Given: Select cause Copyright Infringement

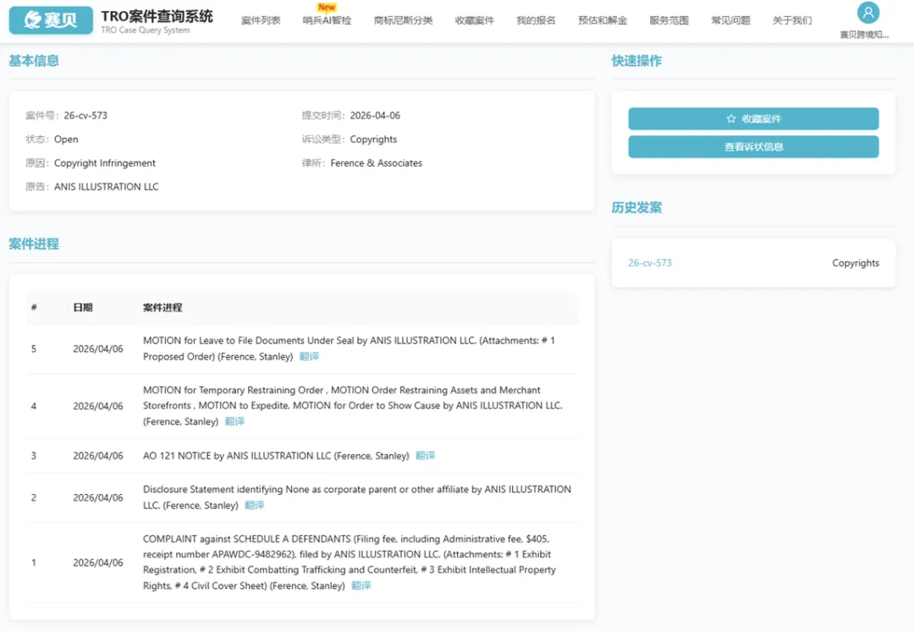Looking at the screenshot, I should [x=105, y=163].
